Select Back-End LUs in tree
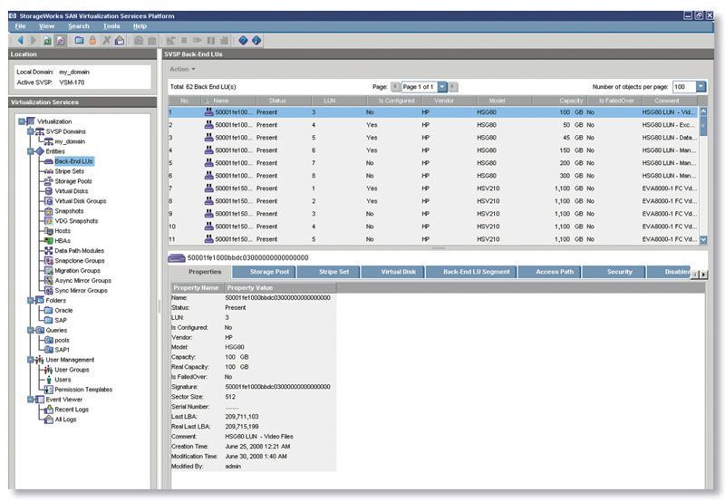The image size is (725, 502). pos(74,161)
